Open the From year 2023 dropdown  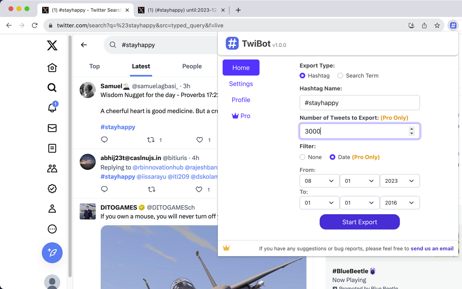[x=400, y=181]
